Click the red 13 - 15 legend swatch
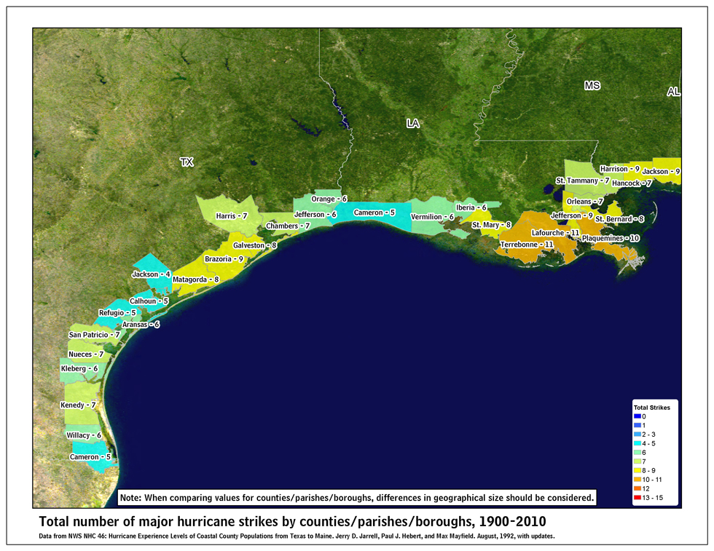This screenshot has width=714, height=551. (x=637, y=497)
